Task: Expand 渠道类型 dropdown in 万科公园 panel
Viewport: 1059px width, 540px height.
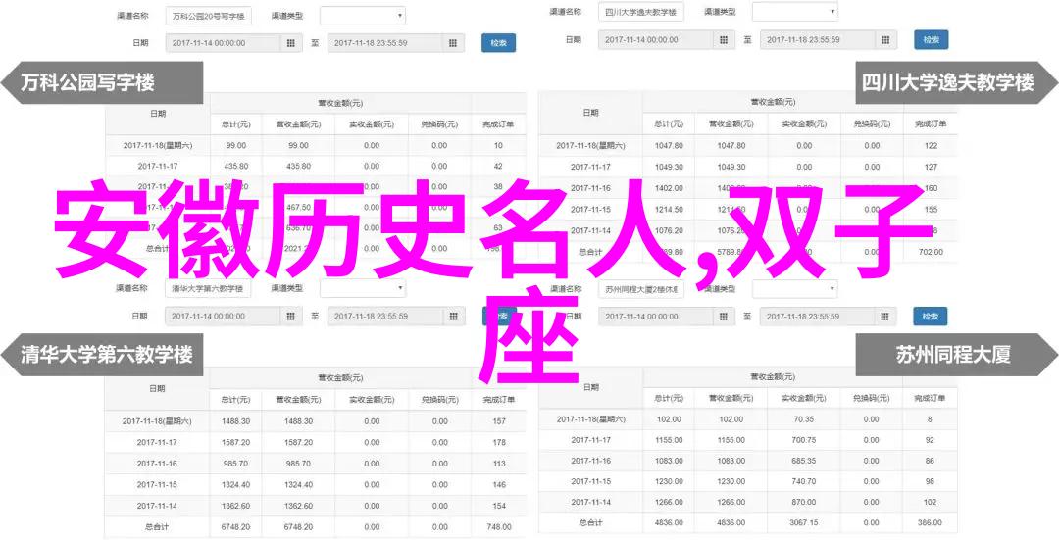Action: [x=361, y=16]
